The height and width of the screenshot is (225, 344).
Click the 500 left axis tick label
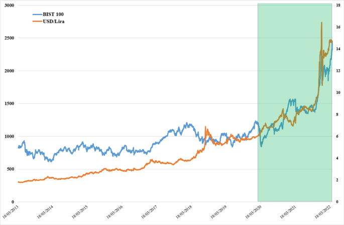(x=10, y=169)
